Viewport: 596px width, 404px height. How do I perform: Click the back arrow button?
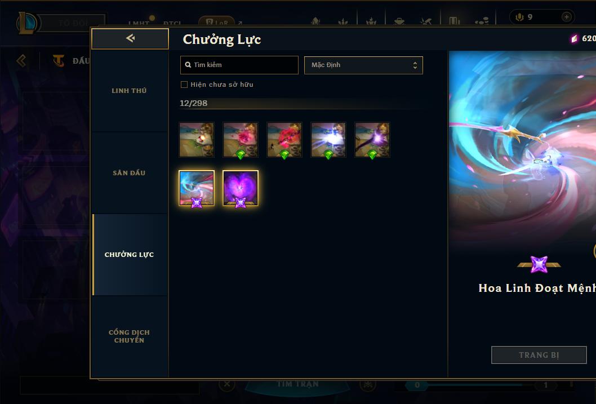point(130,38)
